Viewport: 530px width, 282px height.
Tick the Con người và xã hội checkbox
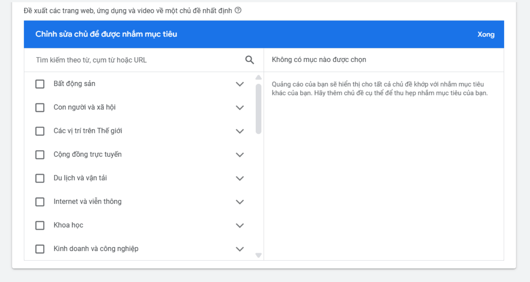(x=40, y=108)
